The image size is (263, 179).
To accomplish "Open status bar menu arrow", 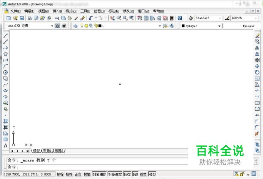I will [248, 175].
